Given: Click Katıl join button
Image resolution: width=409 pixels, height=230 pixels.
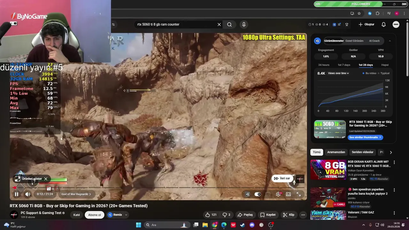Looking at the screenshot, I should pyautogui.click(x=77, y=215).
